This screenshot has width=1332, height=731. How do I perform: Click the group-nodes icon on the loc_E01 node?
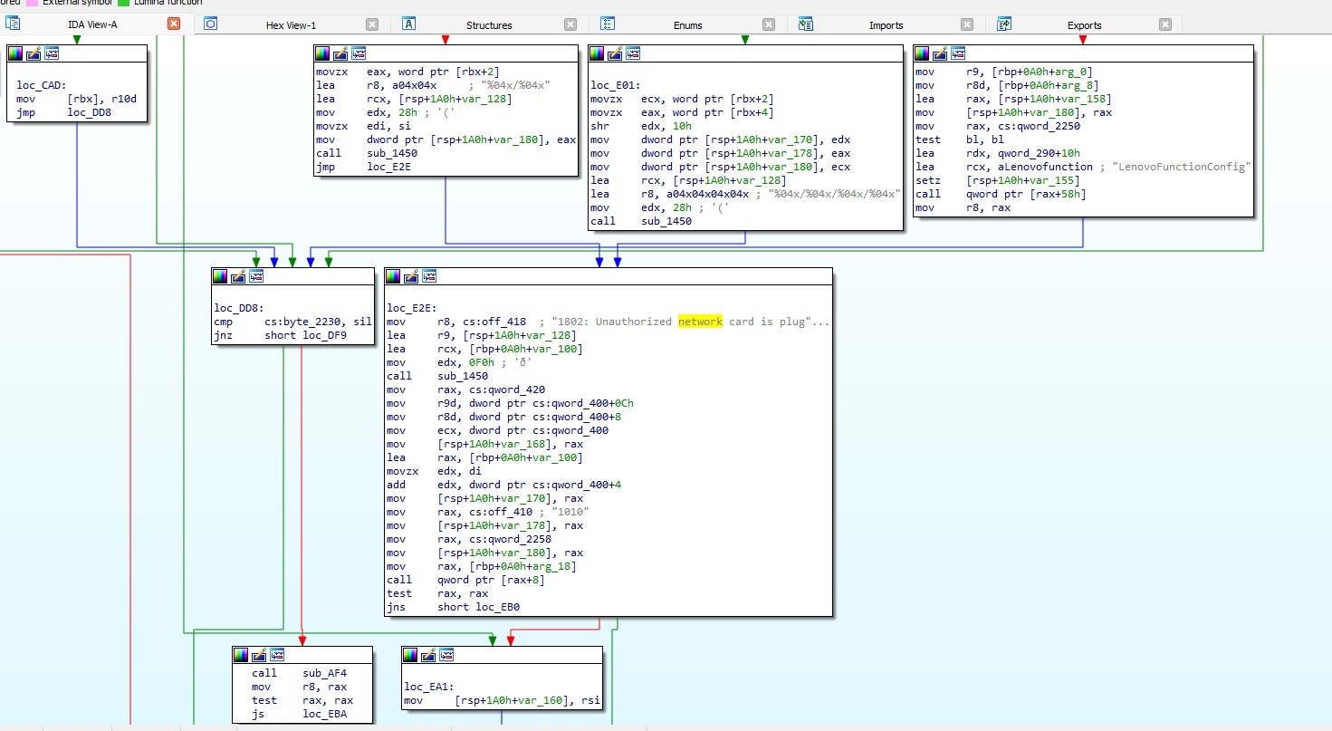[x=633, y=53]
